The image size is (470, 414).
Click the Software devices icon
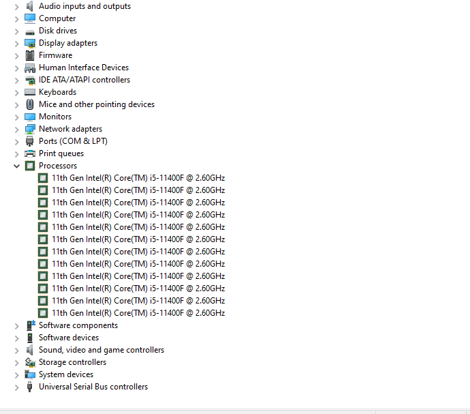[30, 338]
